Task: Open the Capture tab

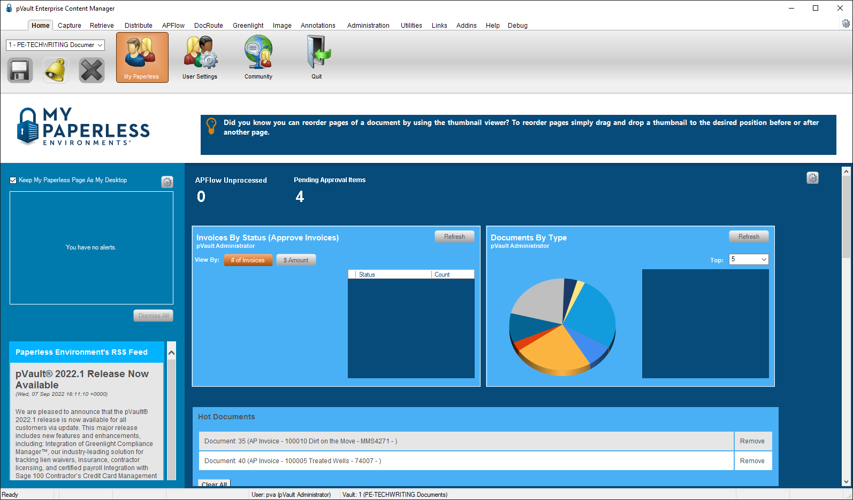Action: coord(70,25)
